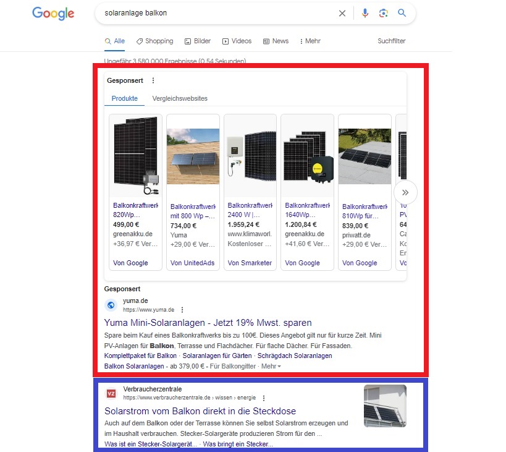This screenshot has width=506, height=452.
Task: Open the Balkon Solaranlagen price link
Action: tap(134, 366)
